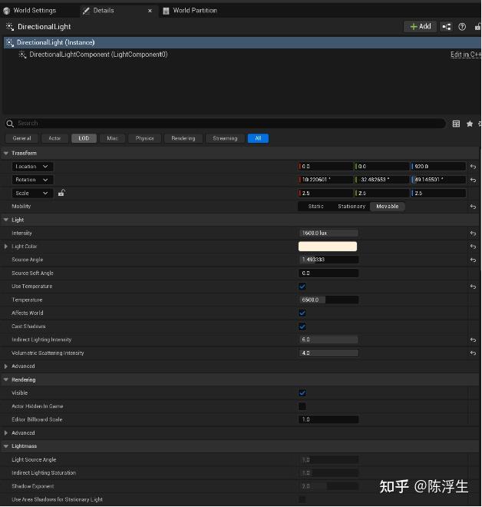Image resolution: width=482 pixels, height=507 pixels.
Task: Open the help question-mark icon
Action: [x=462, y=27]
